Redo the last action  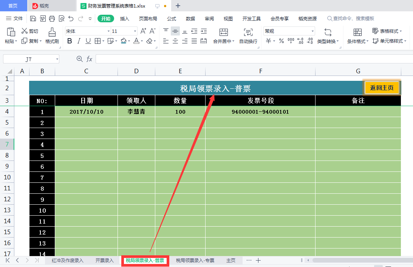[x=80, y=19]
